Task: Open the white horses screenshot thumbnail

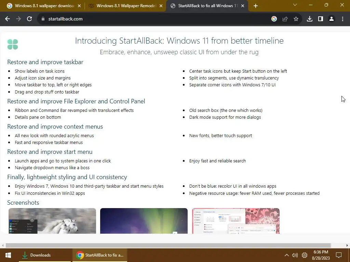Action: tap(52, 221)
